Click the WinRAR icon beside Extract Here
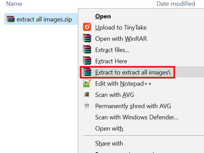This screenshot has width=204, height=153. pos(87,61)
